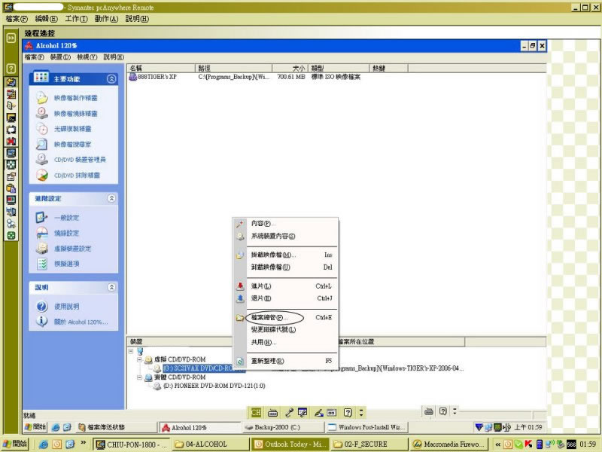Open Alcohol 120% 說明(H) menu
The image size is (602, 452).
click(114, 57)
